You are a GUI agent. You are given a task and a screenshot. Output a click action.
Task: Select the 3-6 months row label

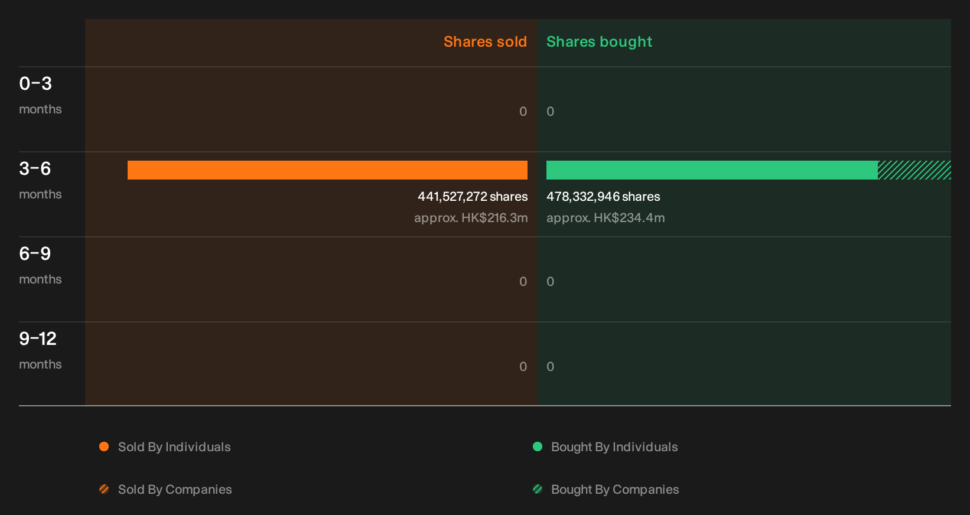click(x=40, y=180)
